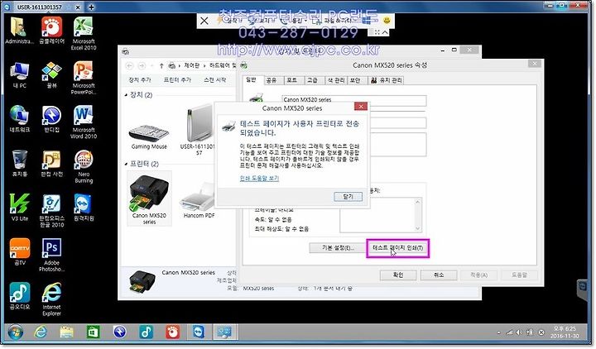Open 한컴오피스 한글 2010 shortcut

point(51,211)
